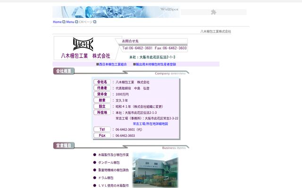
Task: Click the Business Items caption
Action: click(x=174, y=148)
